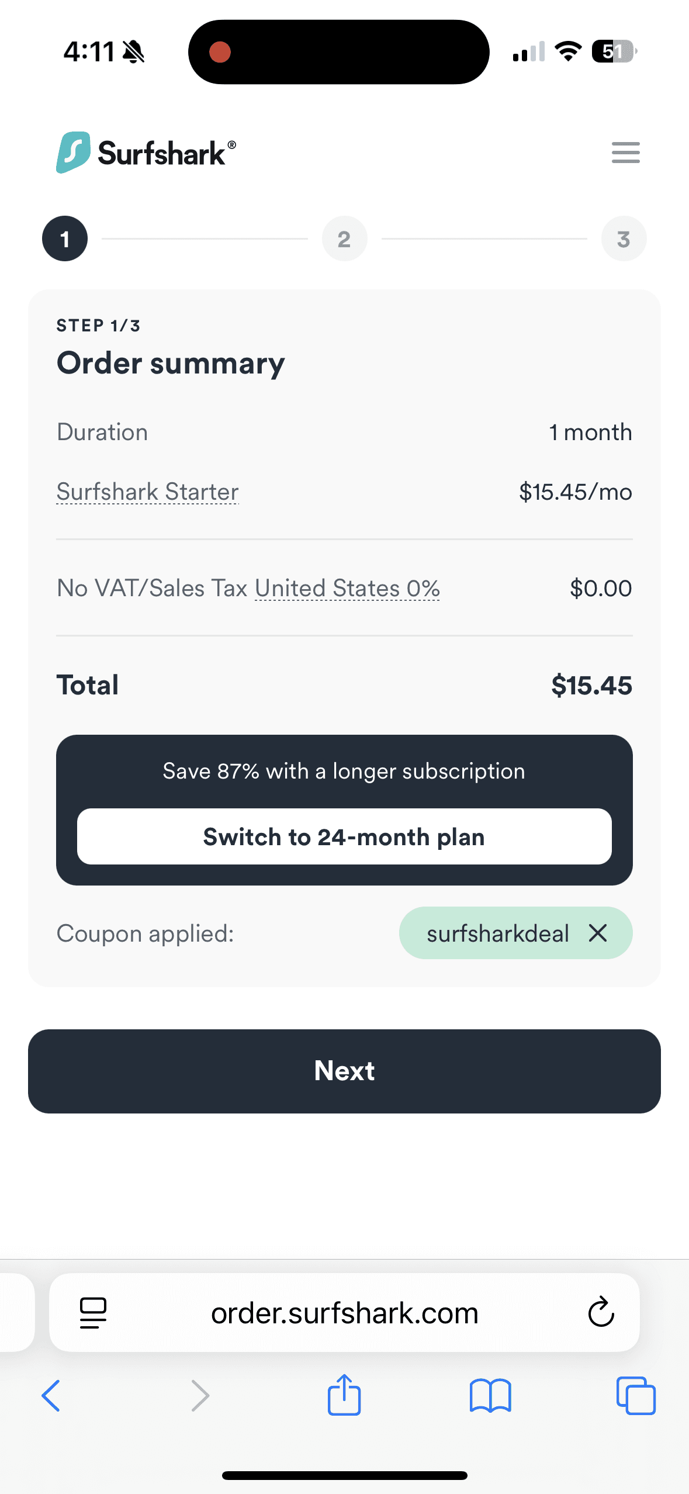
Task: Open the hamburger menu icon
Action: pos(625,153)
